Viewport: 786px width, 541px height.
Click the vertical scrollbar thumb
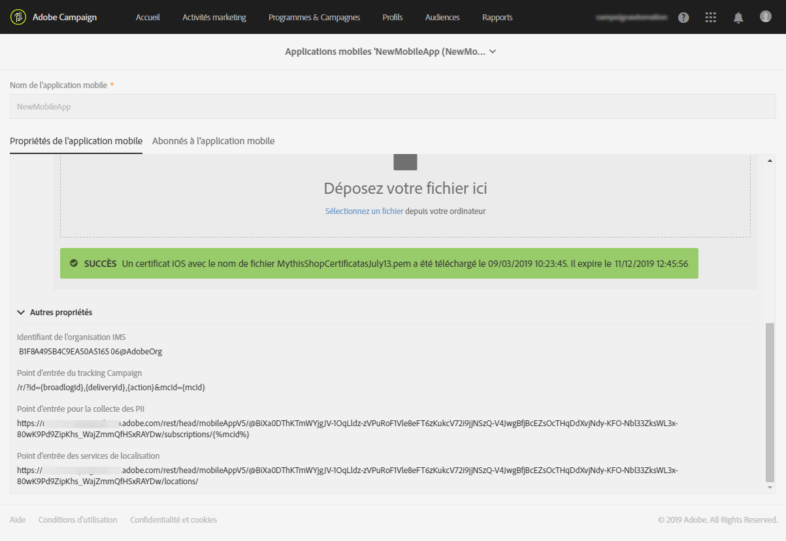coord(770,402)
